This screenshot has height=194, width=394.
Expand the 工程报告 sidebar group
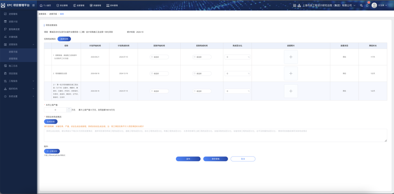pyautogui.click(x=33, y=81)
